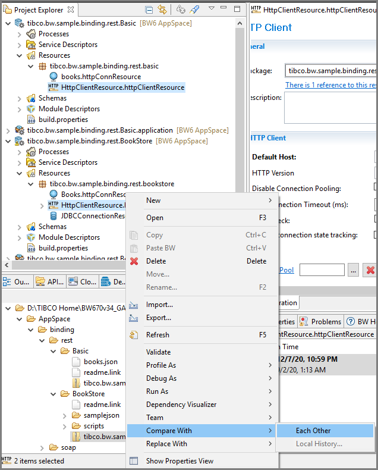Click the Refresh icon in the context menu
This screenshot has width=378, height=470.
click(134, 335)
